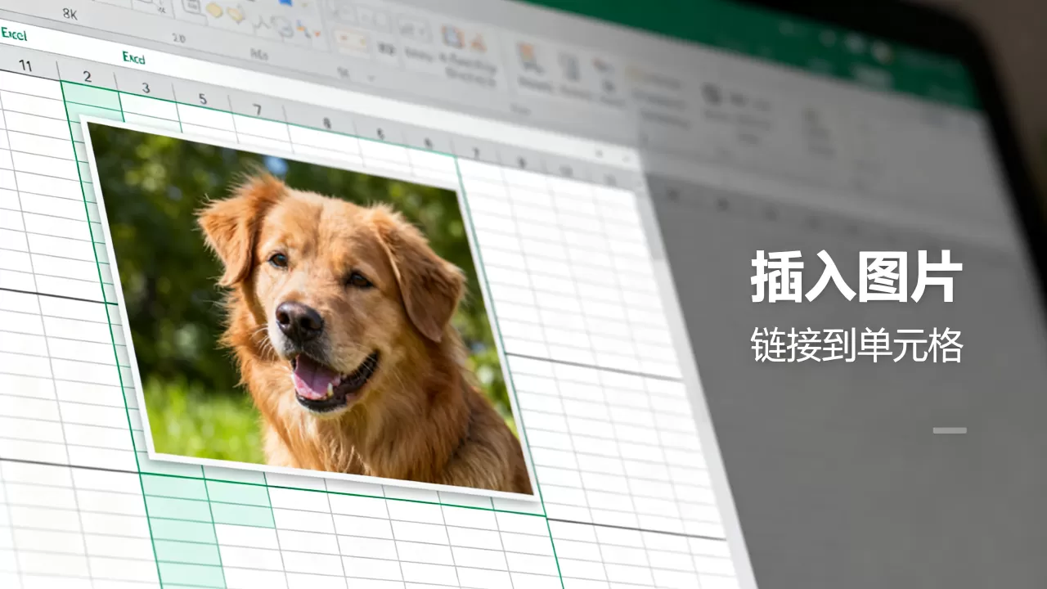This screenshot has width=1047, height=589.
Task: Click column header labeled 11
Action: point(25,65)
